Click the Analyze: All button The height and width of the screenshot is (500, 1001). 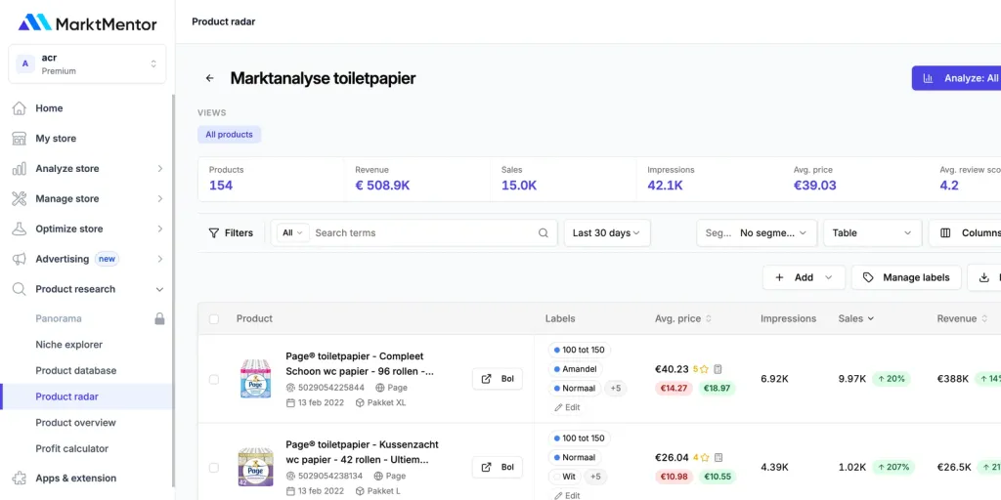(x=956, y=78)
